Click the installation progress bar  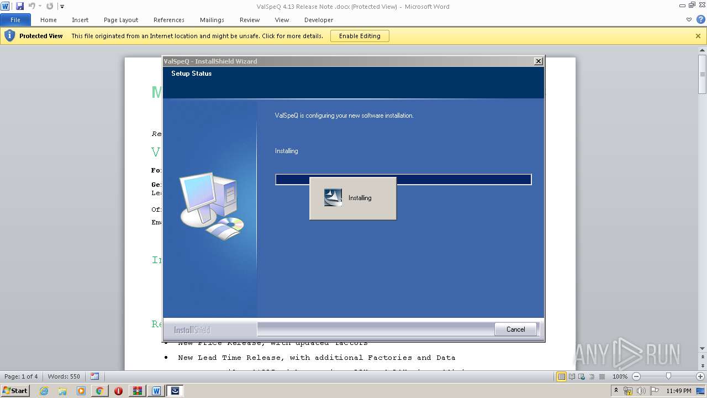pyautogui.click(x=403, y=180)
